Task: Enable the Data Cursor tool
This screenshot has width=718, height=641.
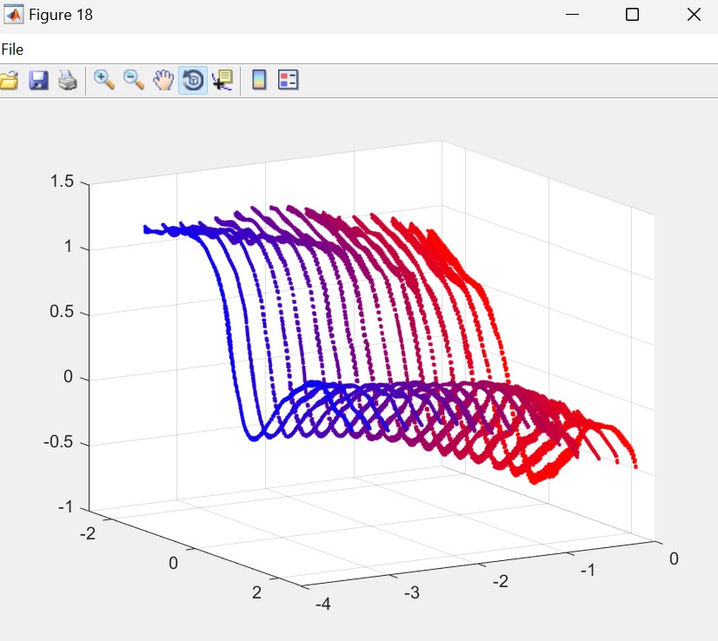Action: point(223,81)
